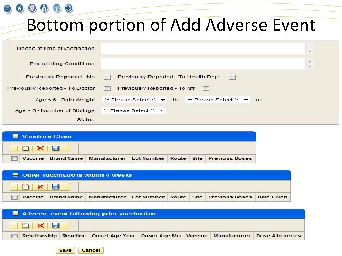
Task: Click Lot Number header in Other vaccinations table
Action: [x=148, y=197]
